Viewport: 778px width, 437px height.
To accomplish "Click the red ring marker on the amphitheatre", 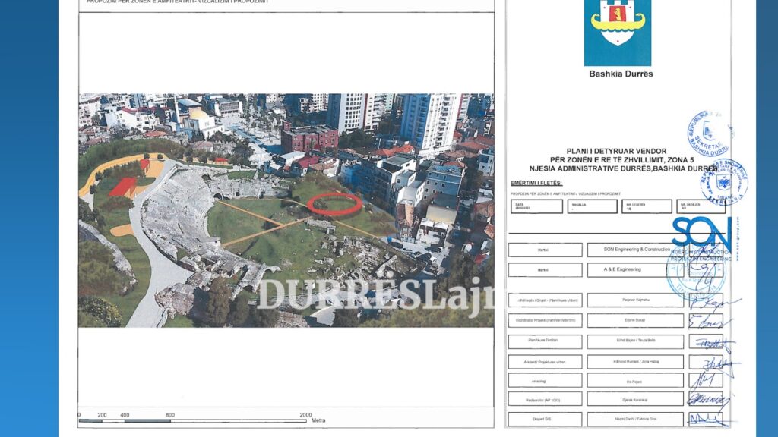I will click(x=334, y=203).
